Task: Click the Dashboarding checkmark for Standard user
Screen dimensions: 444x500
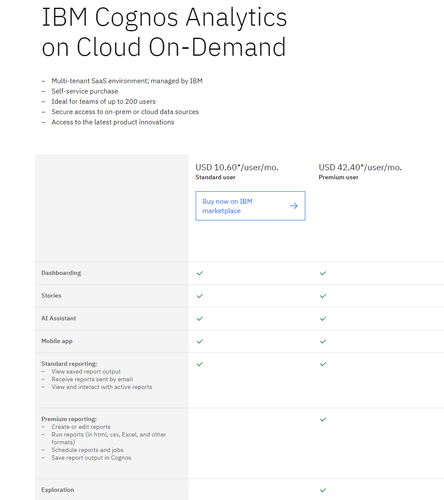Action: (x=200, y=273)
